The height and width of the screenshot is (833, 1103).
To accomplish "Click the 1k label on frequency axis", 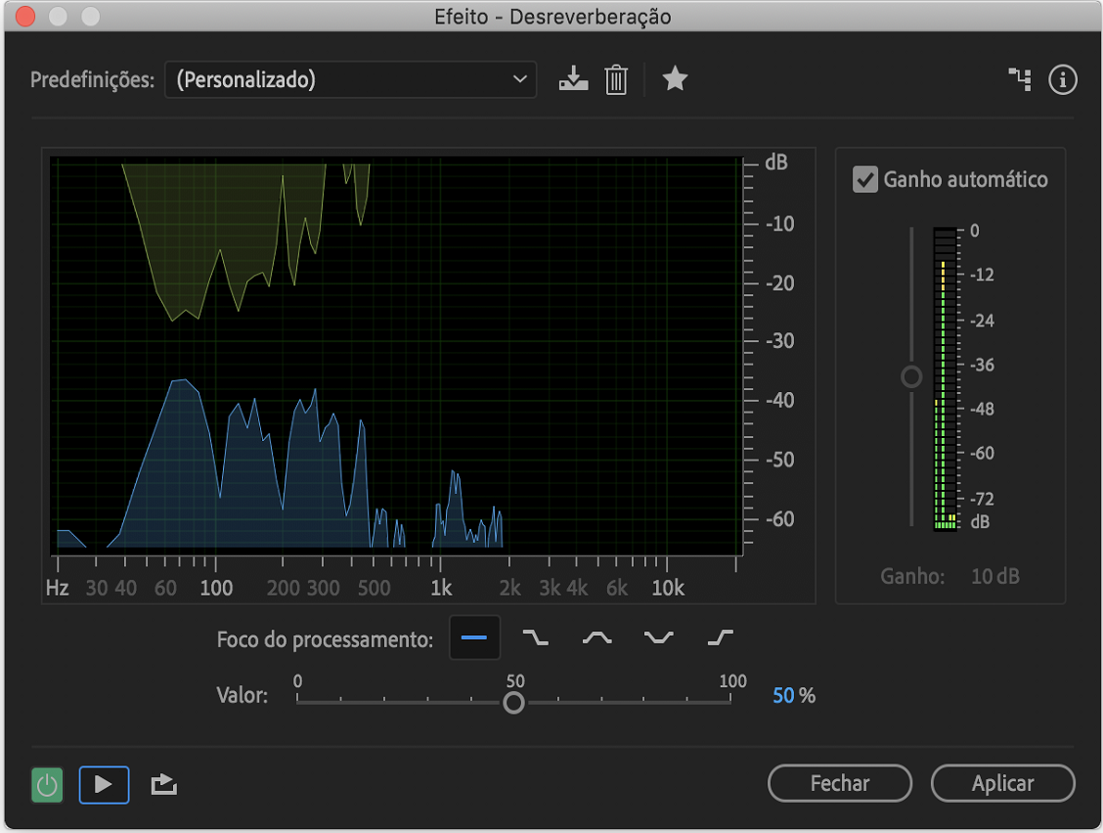I will 441,589.
